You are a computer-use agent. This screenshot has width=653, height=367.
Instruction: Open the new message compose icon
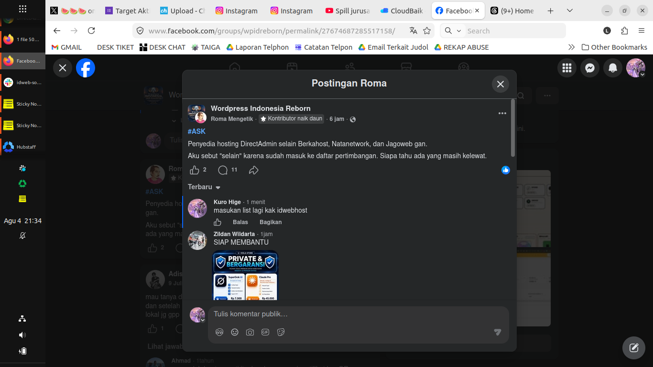pos(634,347)
